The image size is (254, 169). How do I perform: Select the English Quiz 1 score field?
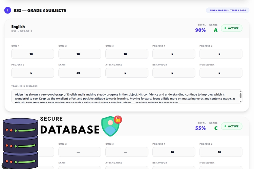(33, 54)
